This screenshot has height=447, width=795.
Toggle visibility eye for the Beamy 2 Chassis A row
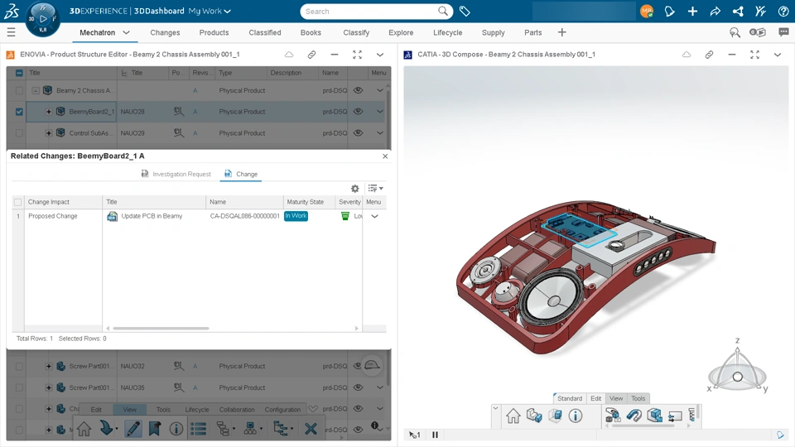tap(358, 90)
